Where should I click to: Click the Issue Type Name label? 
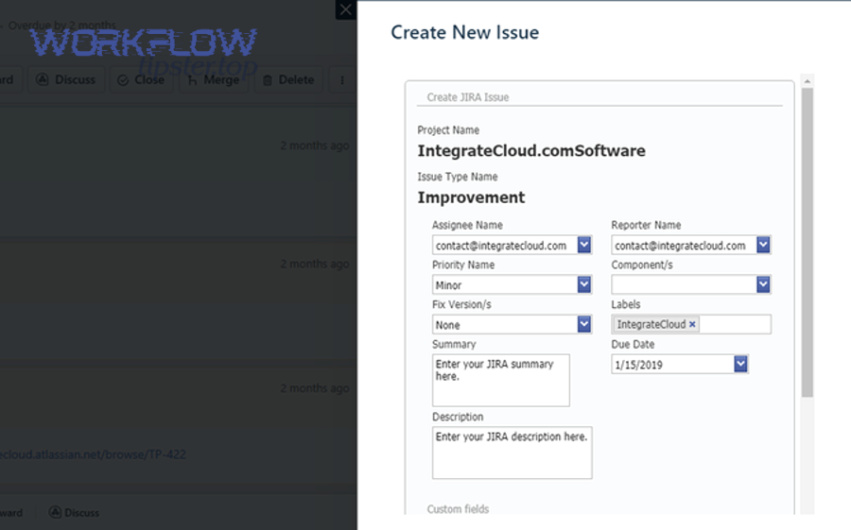pos(458,177)
